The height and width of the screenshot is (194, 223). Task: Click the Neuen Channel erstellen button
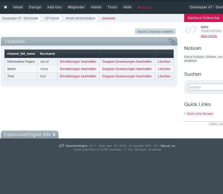point(155,31)
